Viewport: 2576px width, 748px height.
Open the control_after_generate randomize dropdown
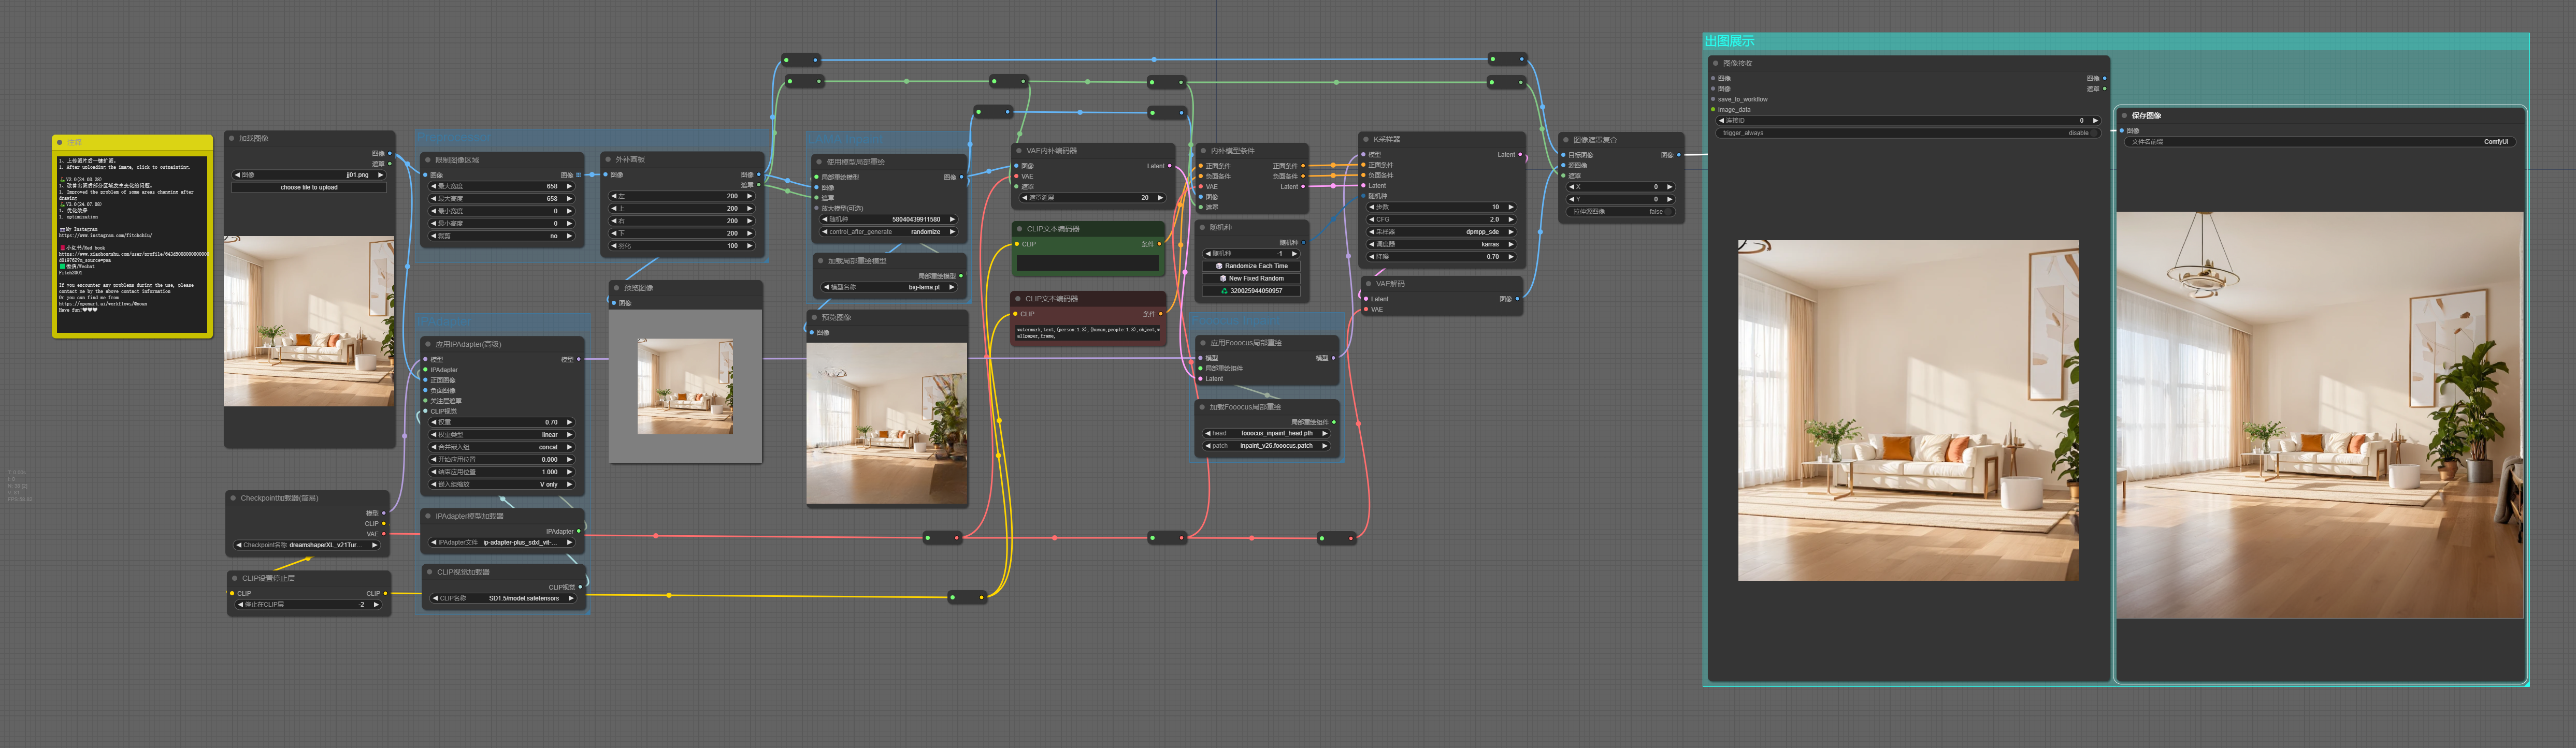[888, 232]
